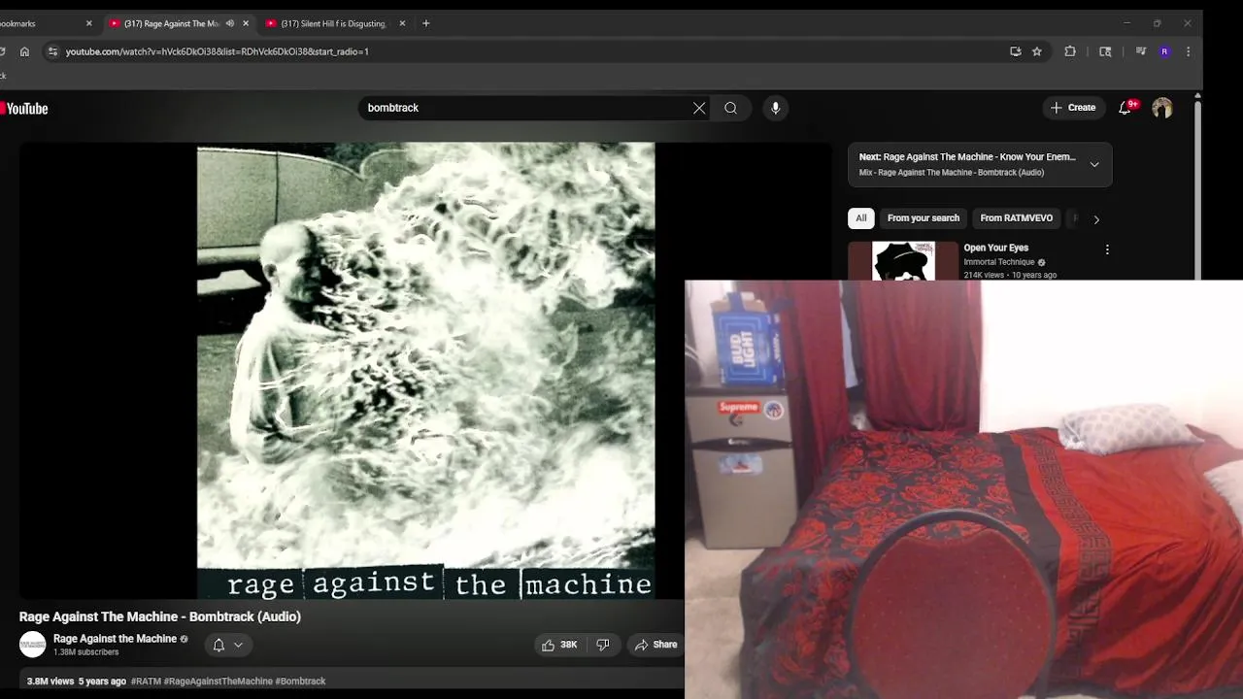Image resolution: width=1243 pixels, height=699 pixels.
Task: Open the notifications bell with 9+ badge
Action: [1125, 108]
